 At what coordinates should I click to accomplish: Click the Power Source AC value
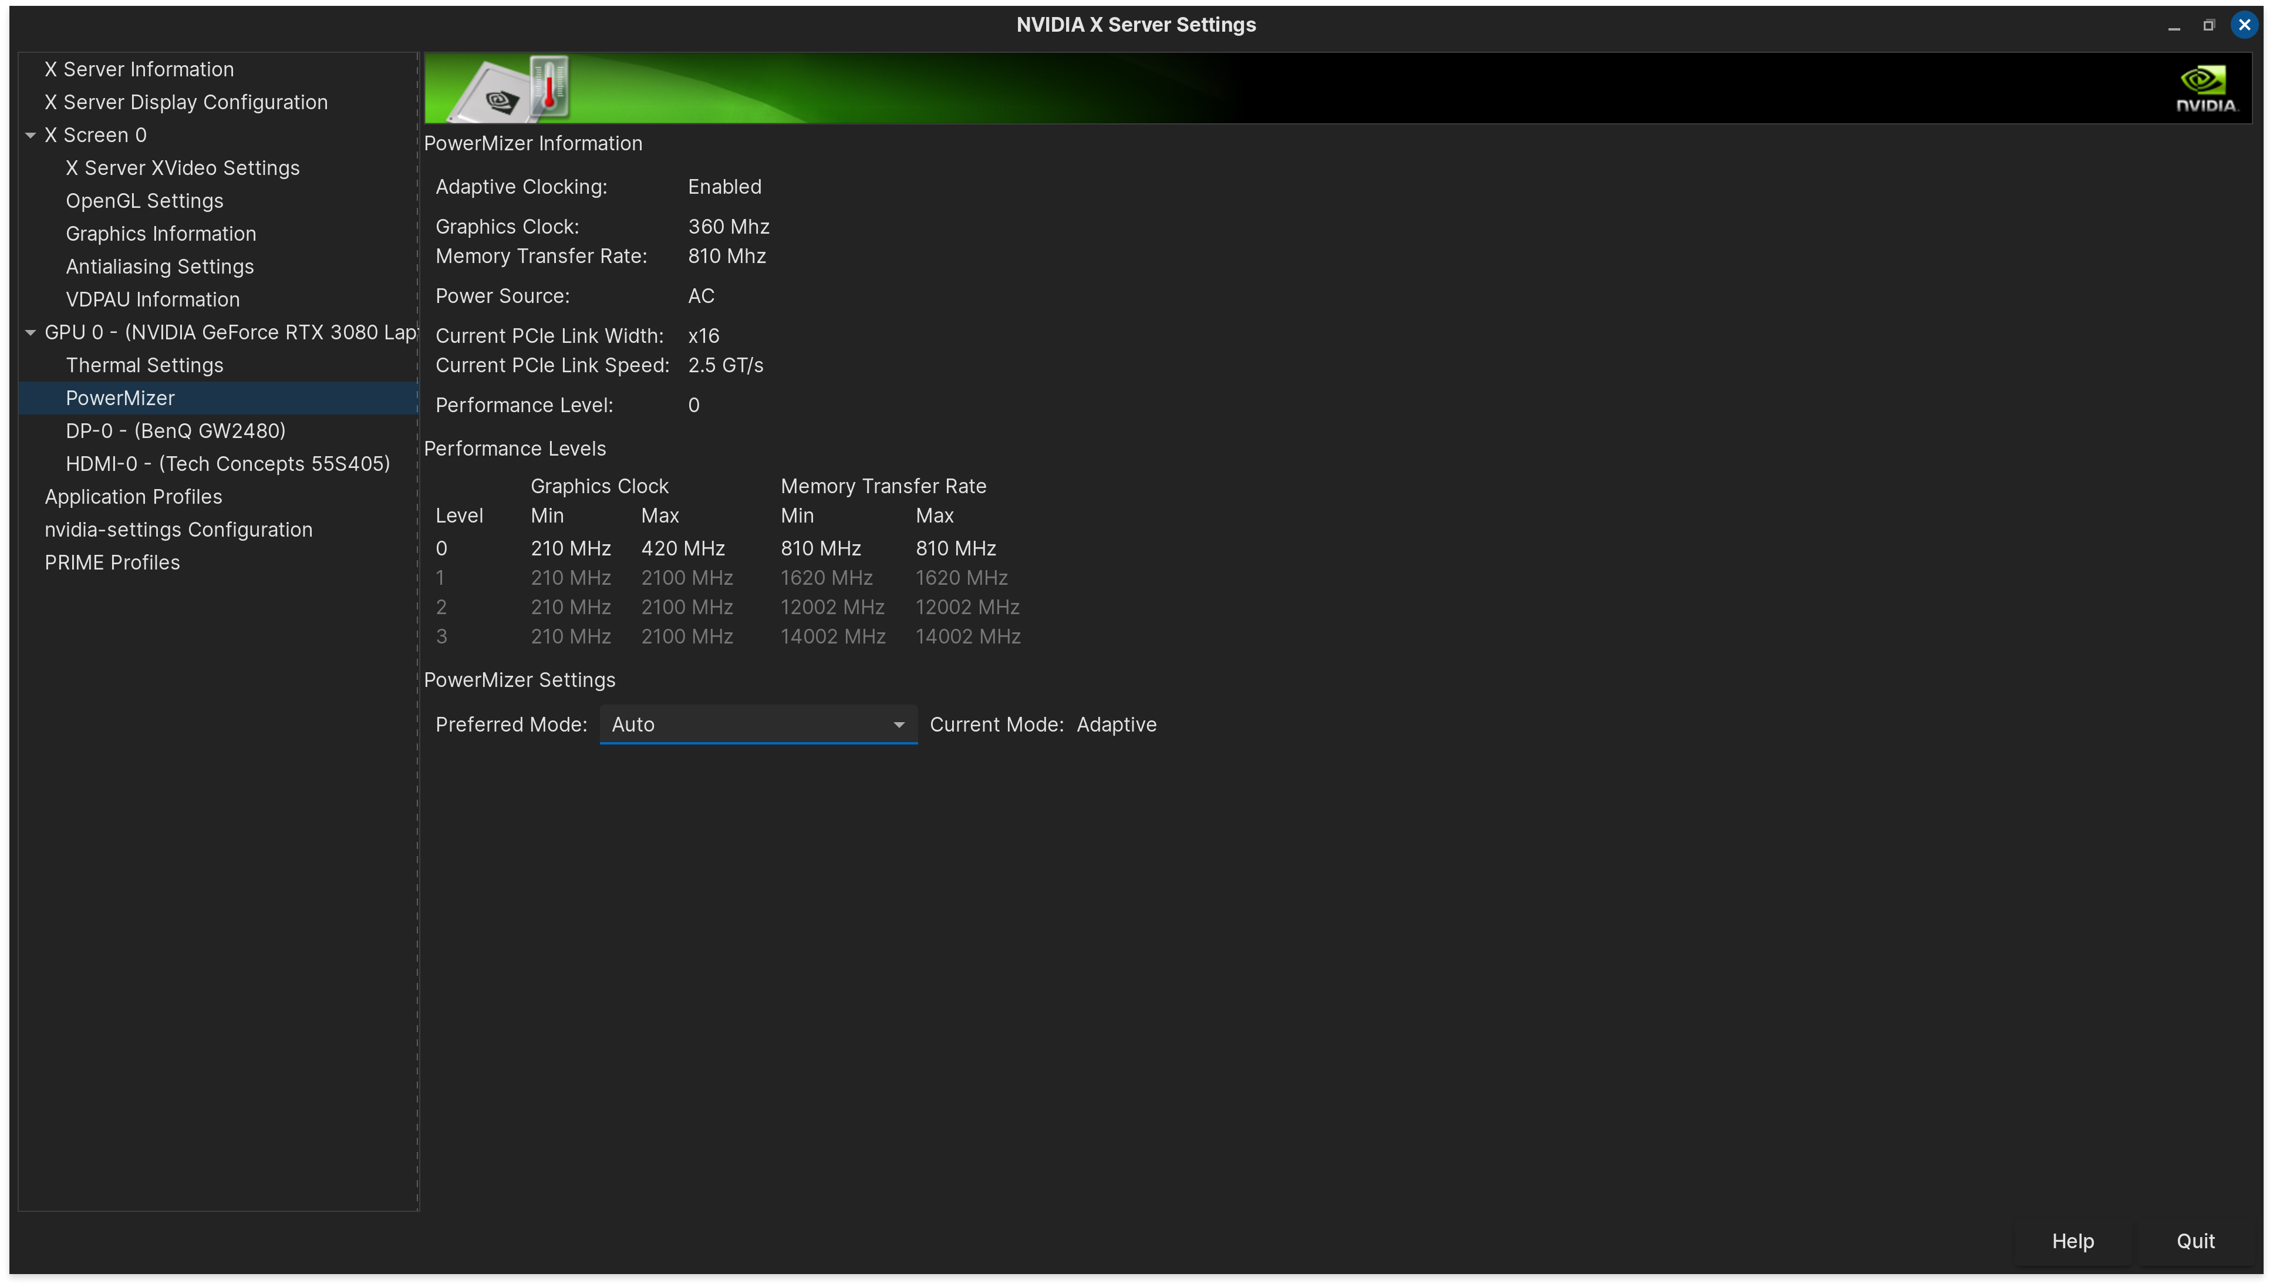point(701,295)
